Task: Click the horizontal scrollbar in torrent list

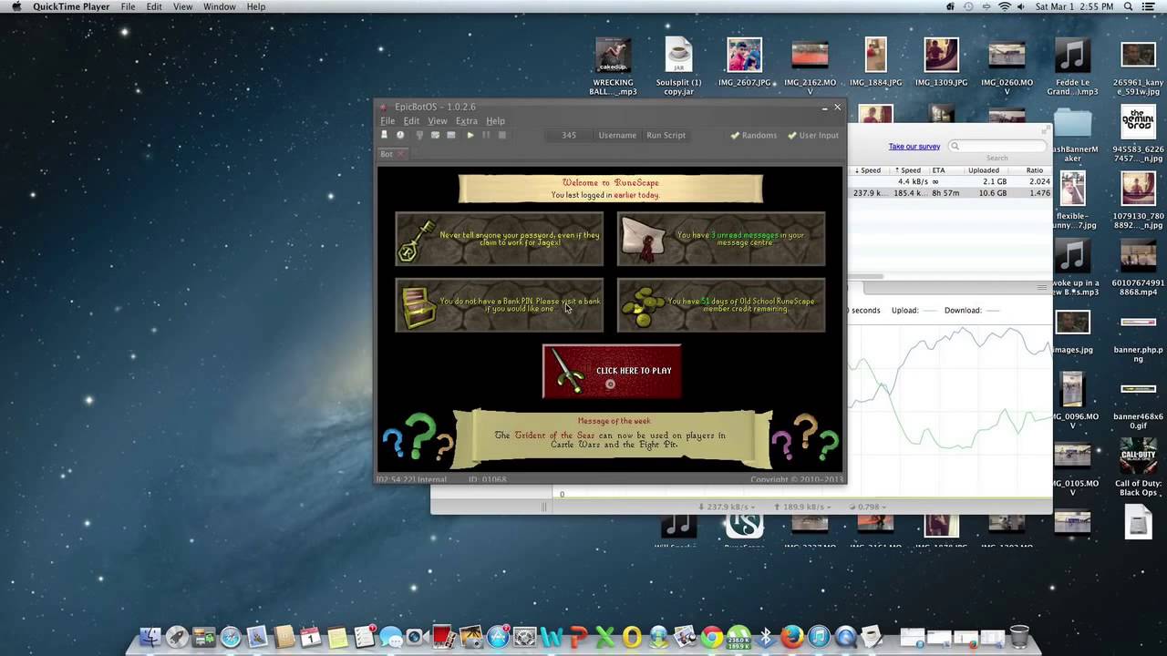Action: pyautogui.click(x=866, y=276)
